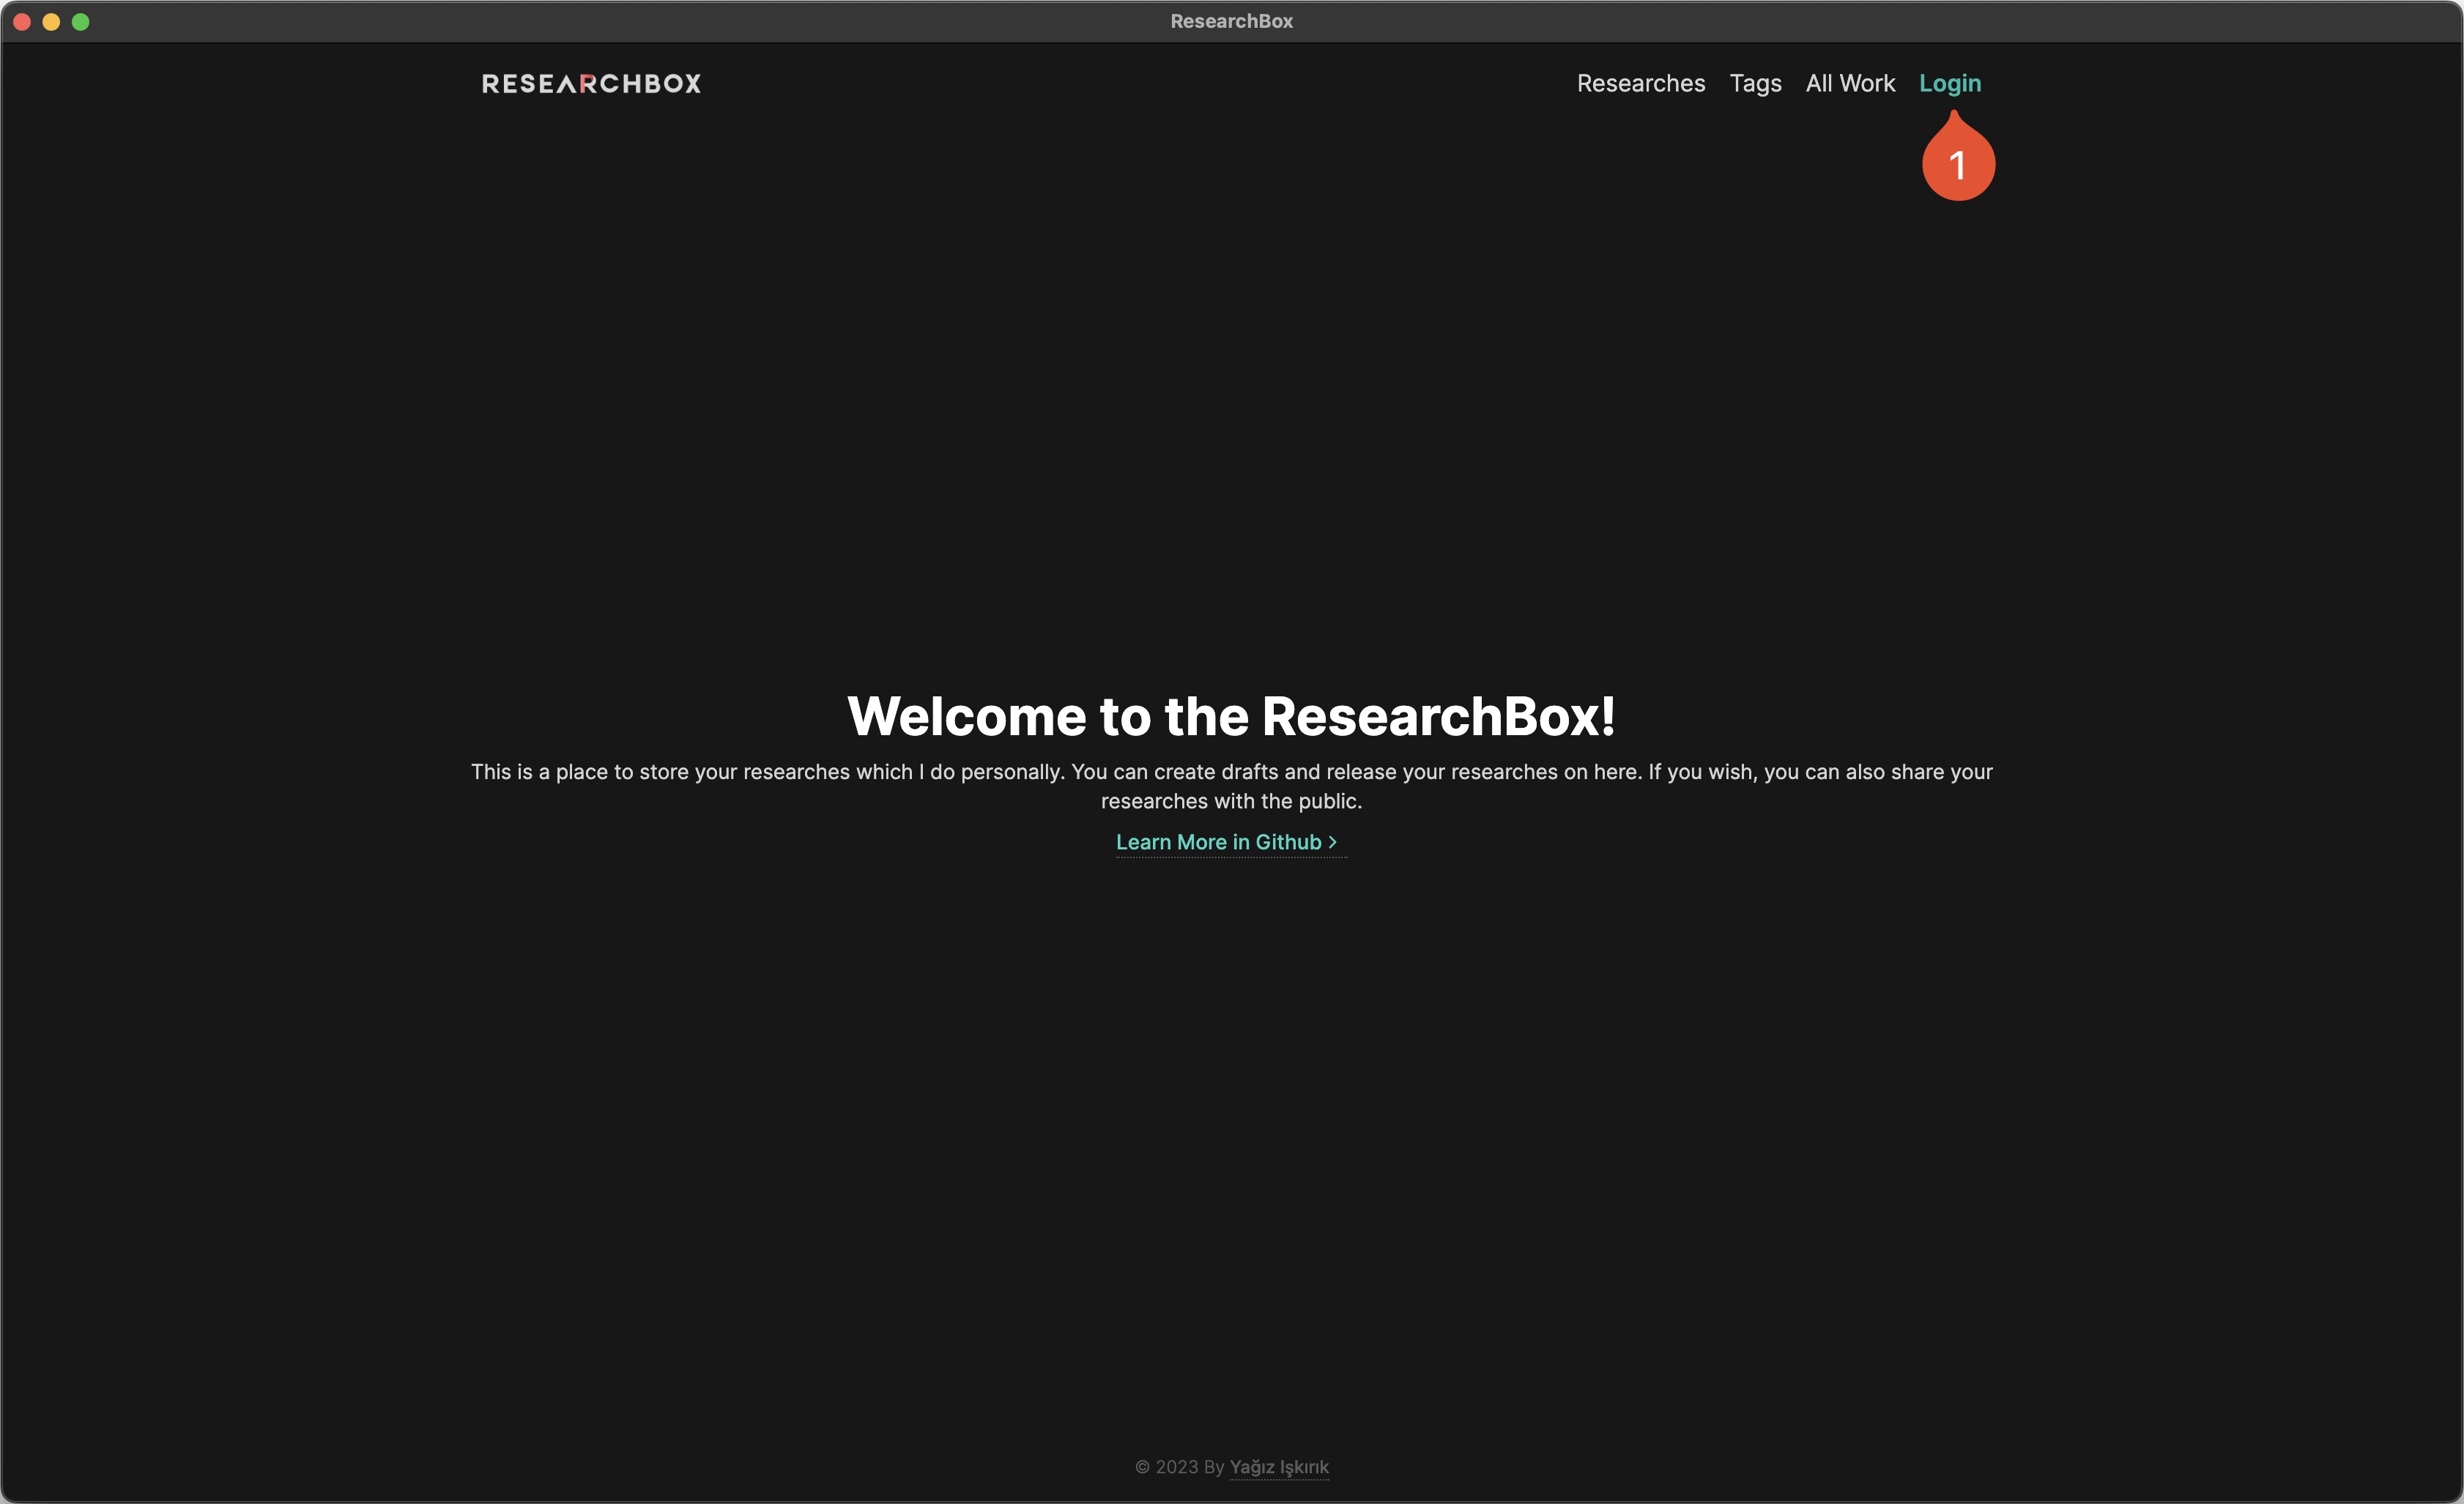Click the ResearchBox window title text
Viewport: 2464px width, 1504px height.
click(1231, 21)
